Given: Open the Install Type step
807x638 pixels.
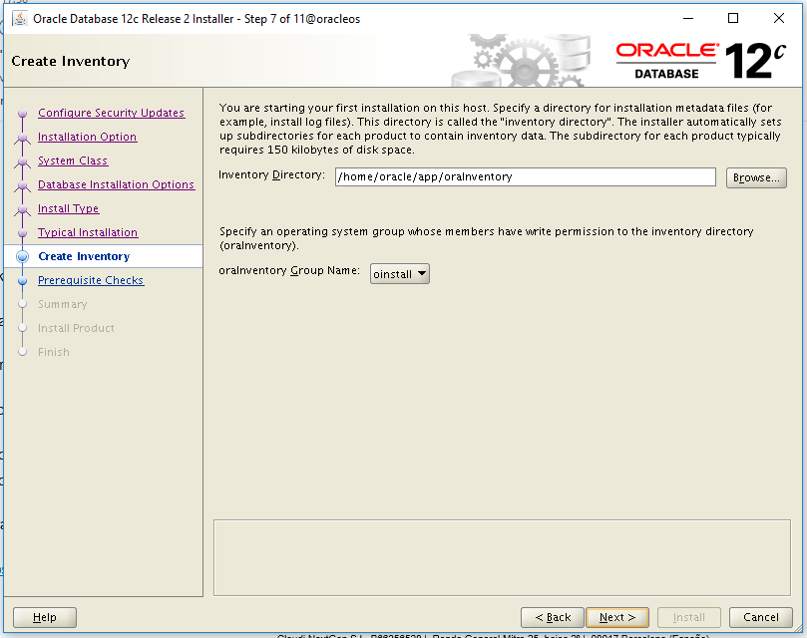Looking at the screenshot, I should tap(68, 208).
